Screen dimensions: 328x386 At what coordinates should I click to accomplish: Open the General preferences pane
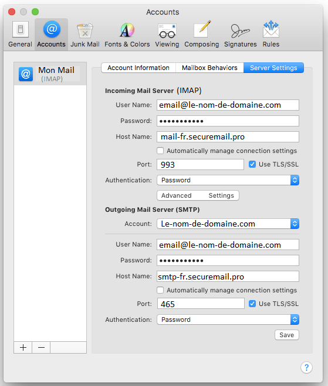[x=20, y=34]
